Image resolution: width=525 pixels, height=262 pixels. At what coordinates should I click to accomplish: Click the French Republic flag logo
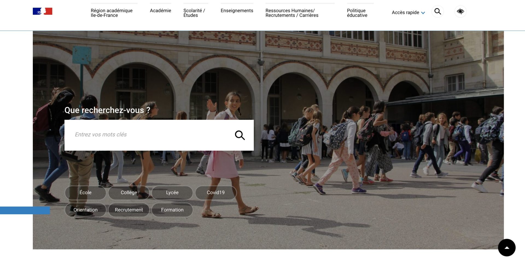[42, 11]
